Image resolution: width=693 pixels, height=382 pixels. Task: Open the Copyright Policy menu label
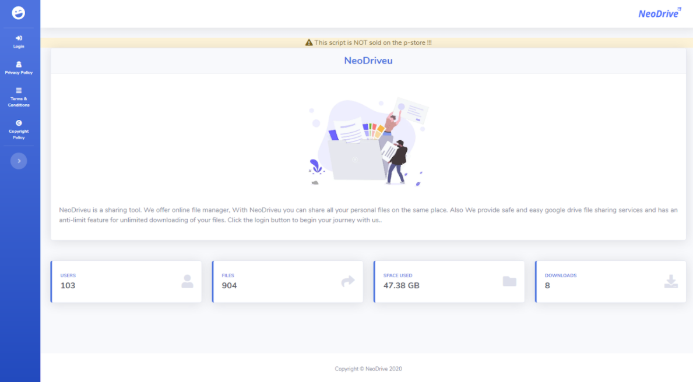(19, 135)
